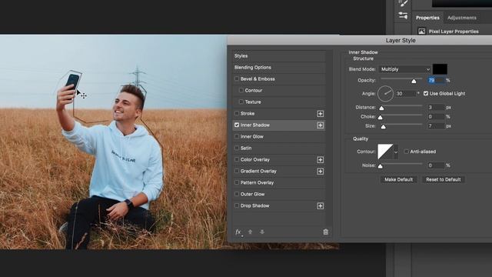
Task: Enable the Contour sub-effect checkbox
Action: pos(241,91)
